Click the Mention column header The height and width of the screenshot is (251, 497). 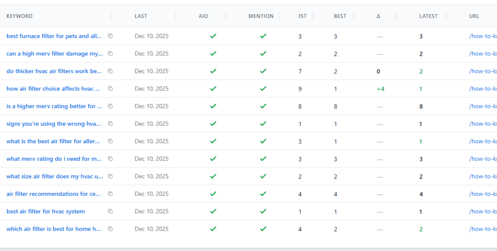[261, 16]
